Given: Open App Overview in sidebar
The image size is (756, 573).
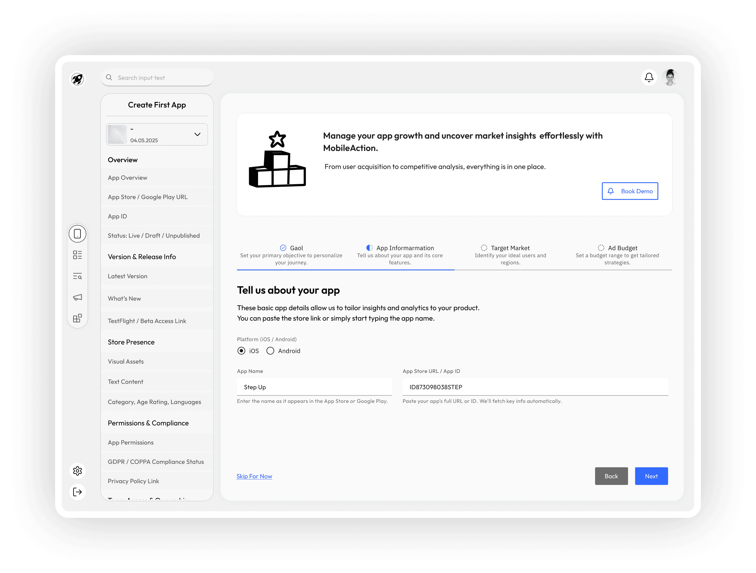Looking at the screenshot, I should (127, 178).
